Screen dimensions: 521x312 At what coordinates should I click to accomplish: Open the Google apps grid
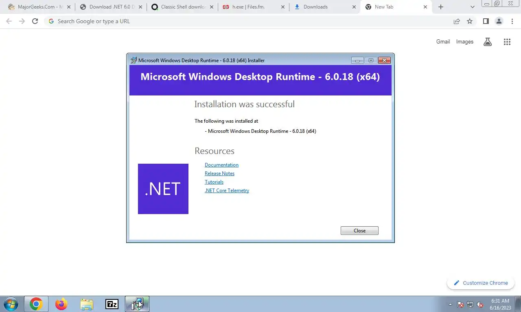507,41
